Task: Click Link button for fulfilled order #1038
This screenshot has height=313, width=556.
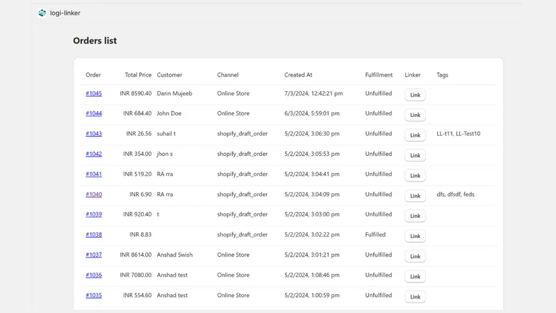Action: coord(415,236)
